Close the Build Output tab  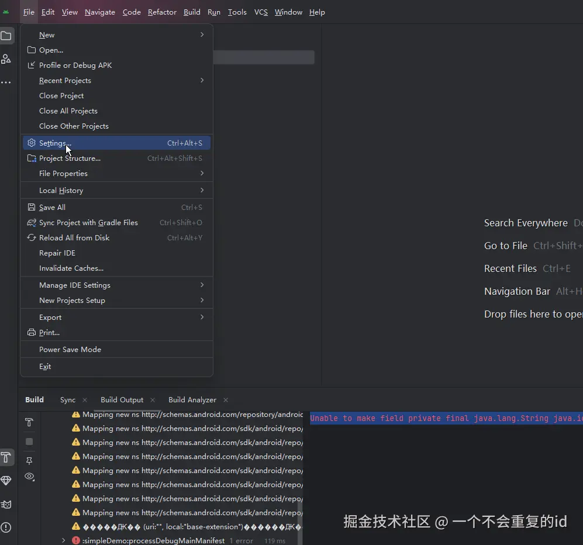[x=153, y=400]
